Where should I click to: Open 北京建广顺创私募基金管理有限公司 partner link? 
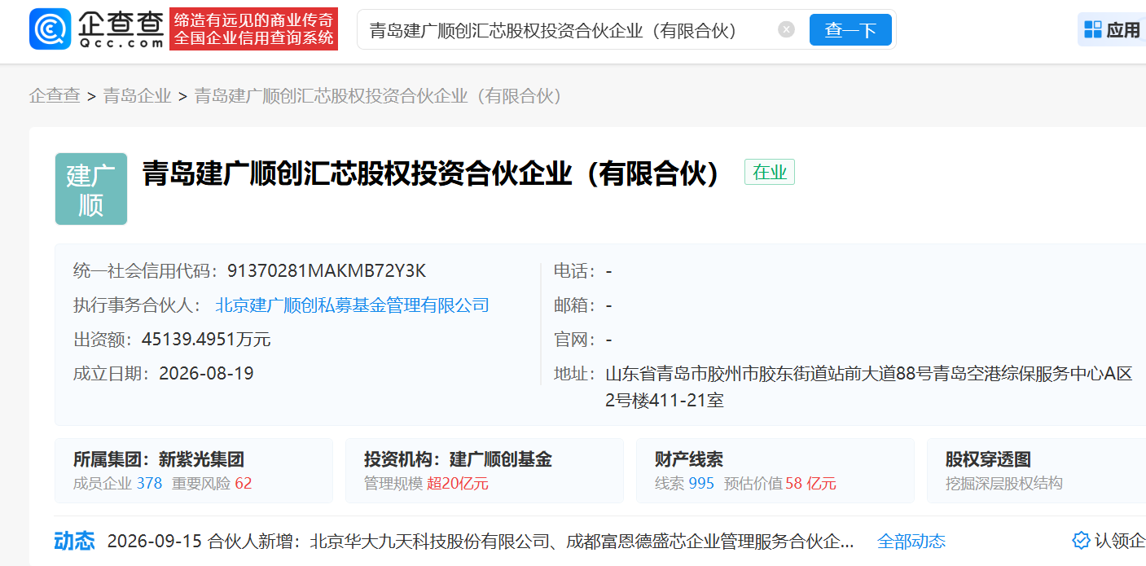[352, 305]
